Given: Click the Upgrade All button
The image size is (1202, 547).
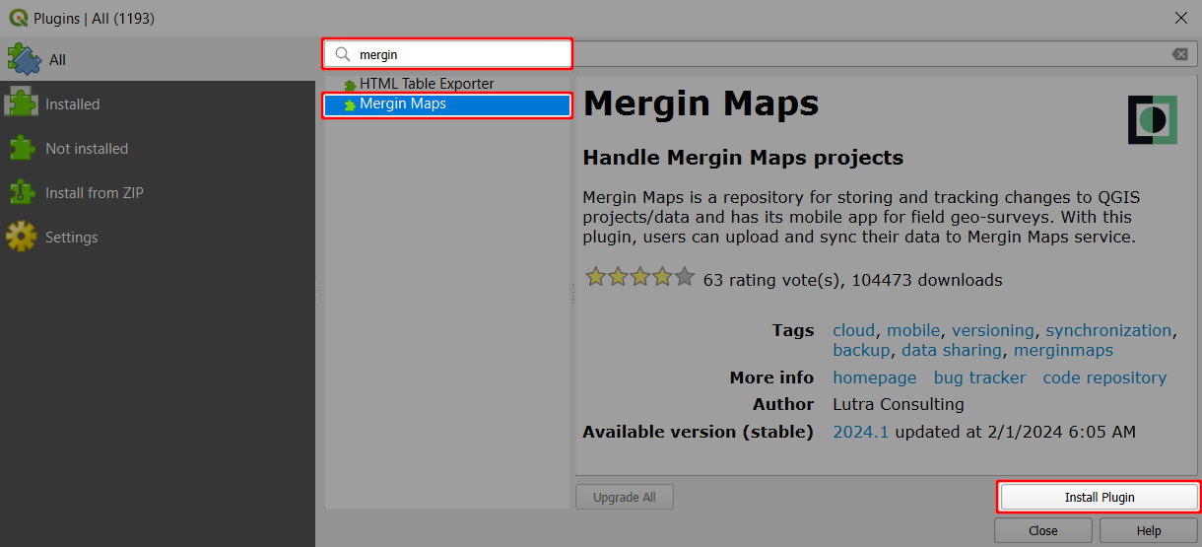Looking at the screenshot, I should point(625,498).
